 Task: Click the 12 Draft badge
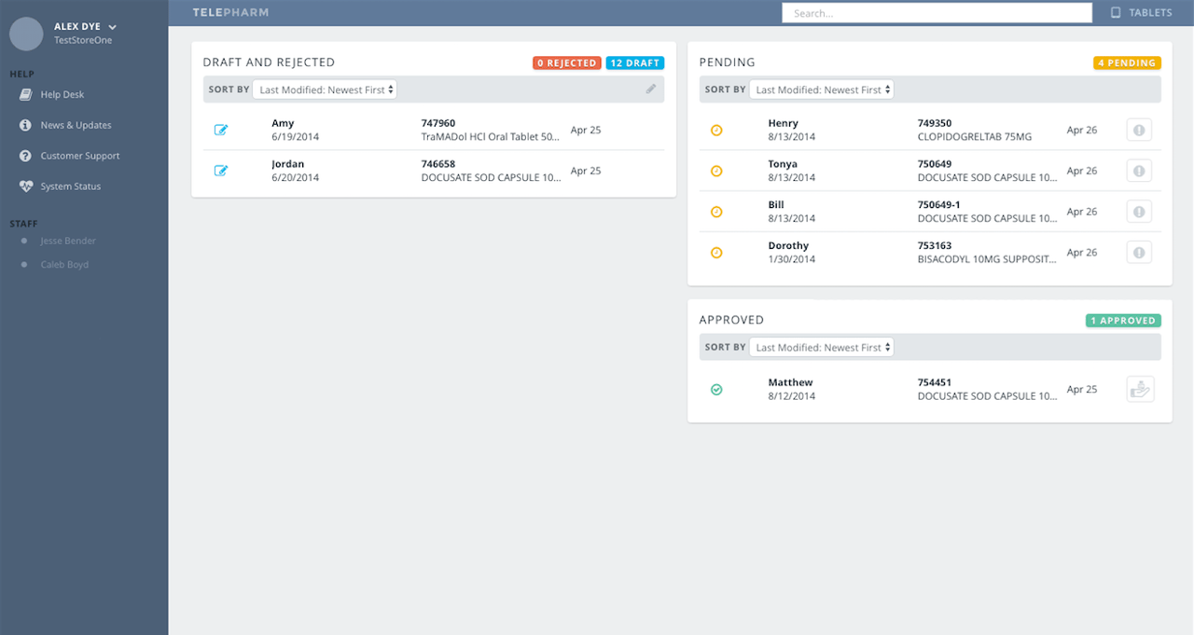point(634,63)
